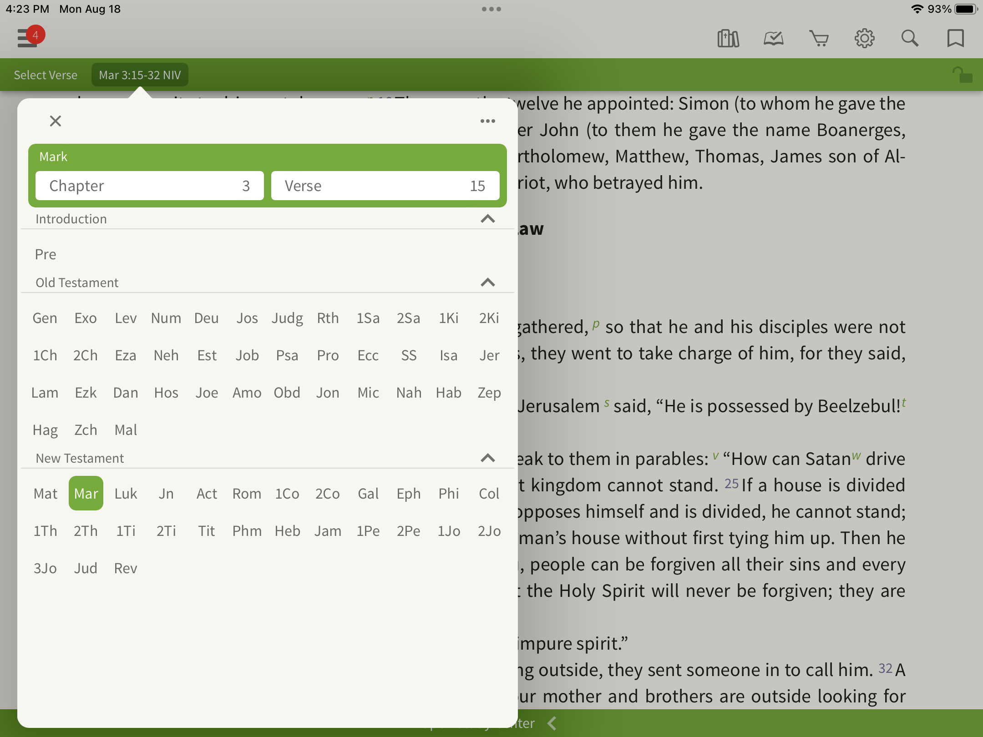Tap the bookmark icon
This screenshot has width=983, height=737.
956,38
